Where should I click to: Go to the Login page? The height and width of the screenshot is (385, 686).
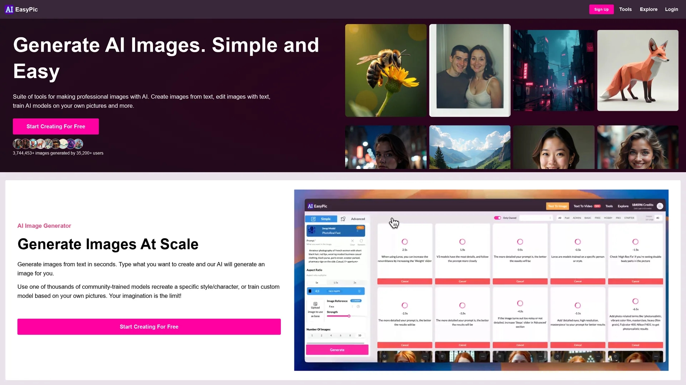click(x=671, y=9)
